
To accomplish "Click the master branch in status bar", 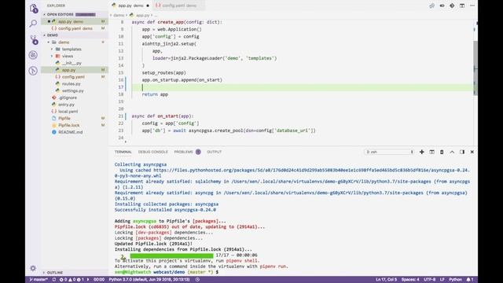I will [x=39, y=280].
